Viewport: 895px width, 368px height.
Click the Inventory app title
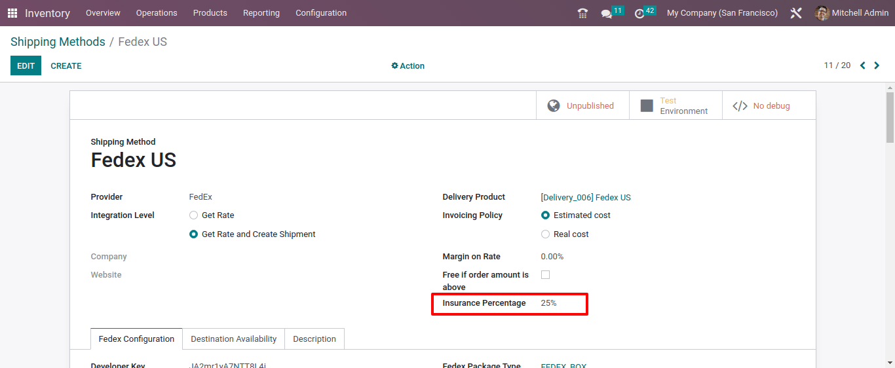pos(47,13)
